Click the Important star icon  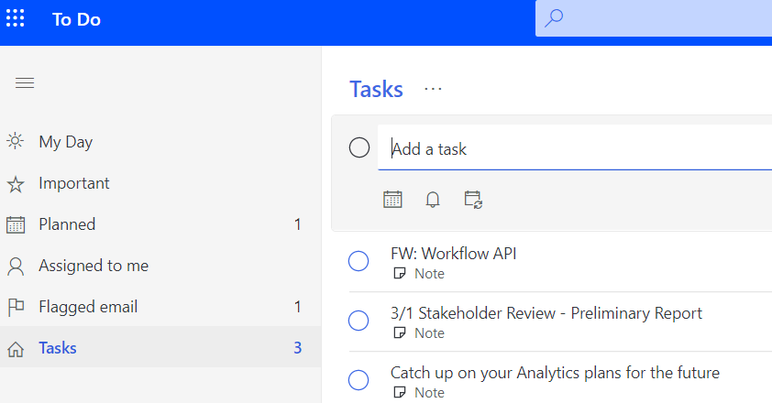[x=16, y=184]
